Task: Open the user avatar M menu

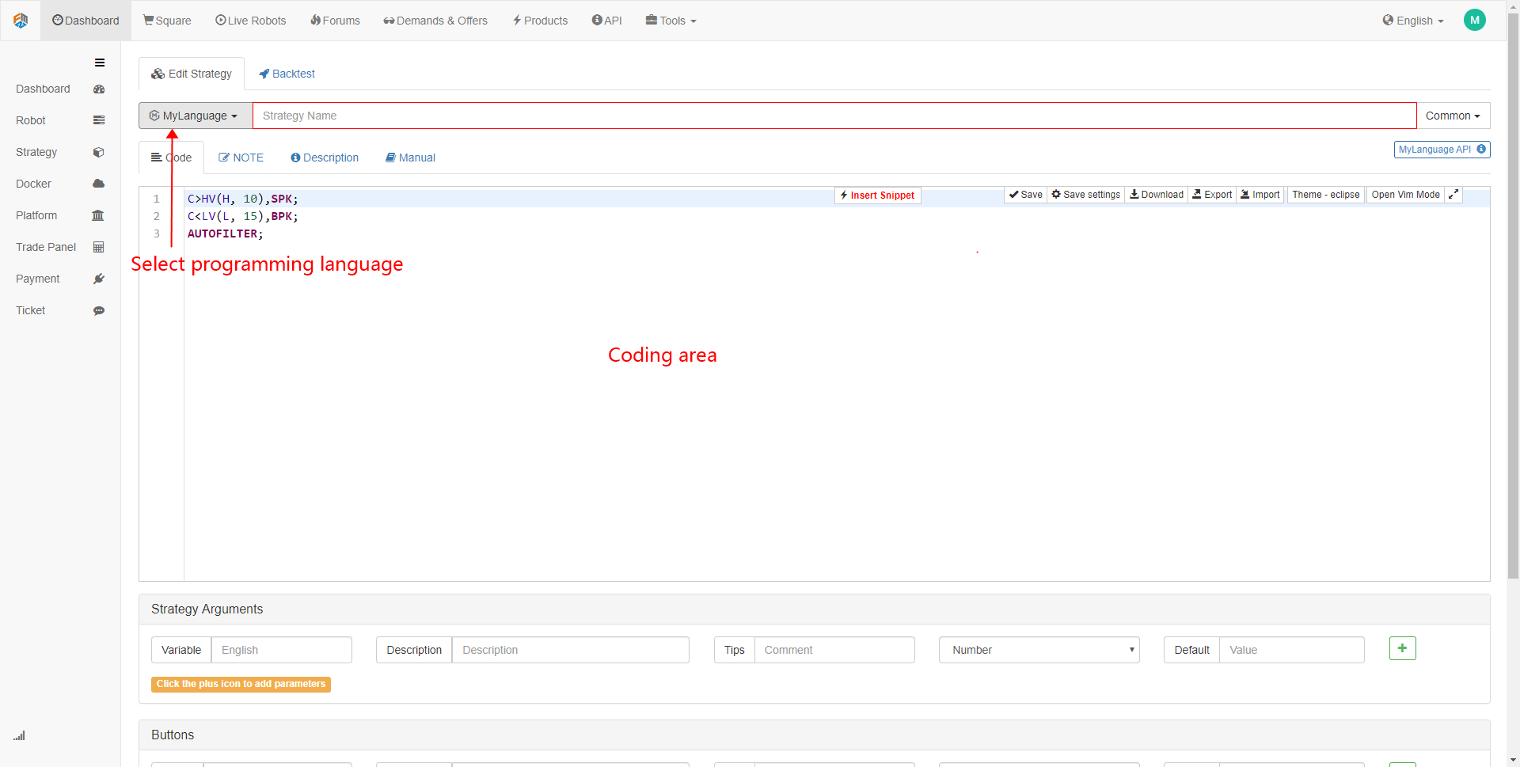Action: [1474, 21]
